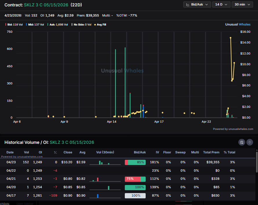
Task: Switch to the Watchlists tab at bottom
Action: click(x=4, y=203)
